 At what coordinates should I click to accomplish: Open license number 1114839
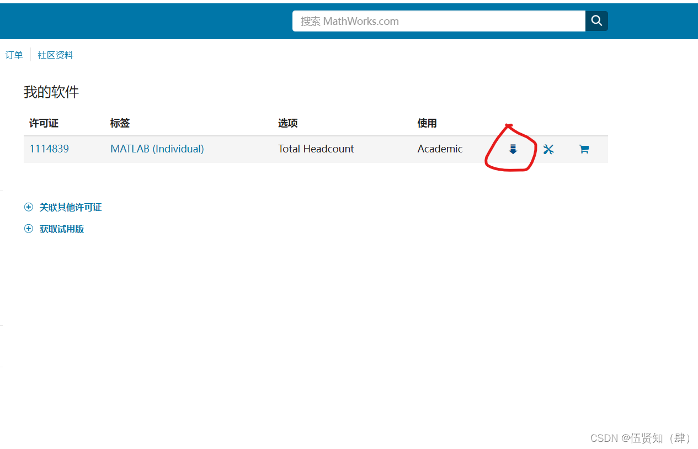click(x=49, y=149)
